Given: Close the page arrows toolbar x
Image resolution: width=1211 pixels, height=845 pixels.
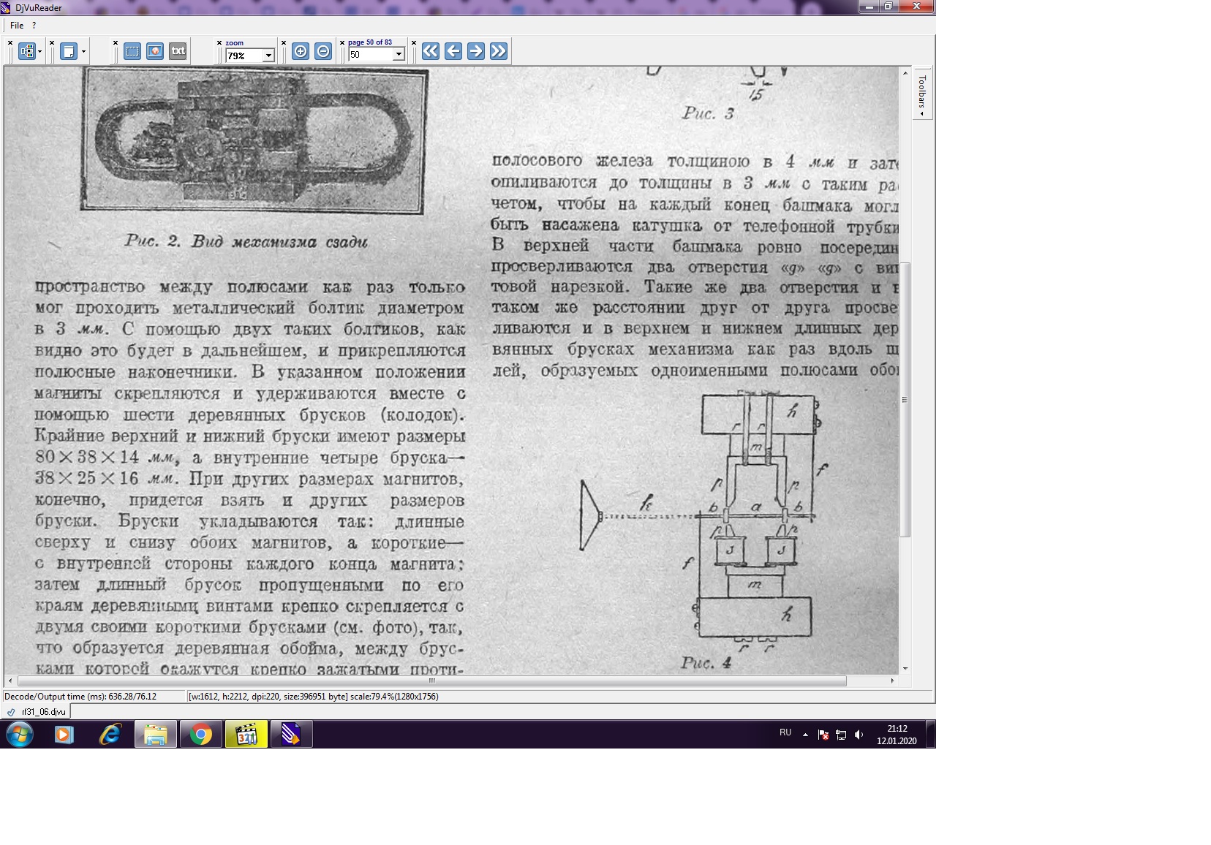Looking at the screenshot, I should tap(414, 43).
